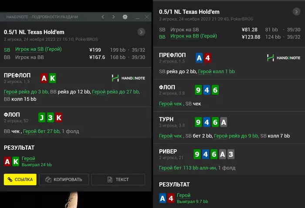Click 'Герой рейз до 27 bb' action

[116, 92]
